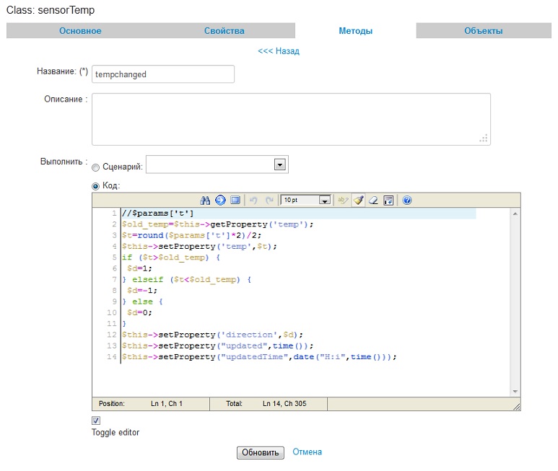Image resolution: width=558 pixels, height=471 pixels.
Task: Switch to the Свойства tab
Action: 224,31
